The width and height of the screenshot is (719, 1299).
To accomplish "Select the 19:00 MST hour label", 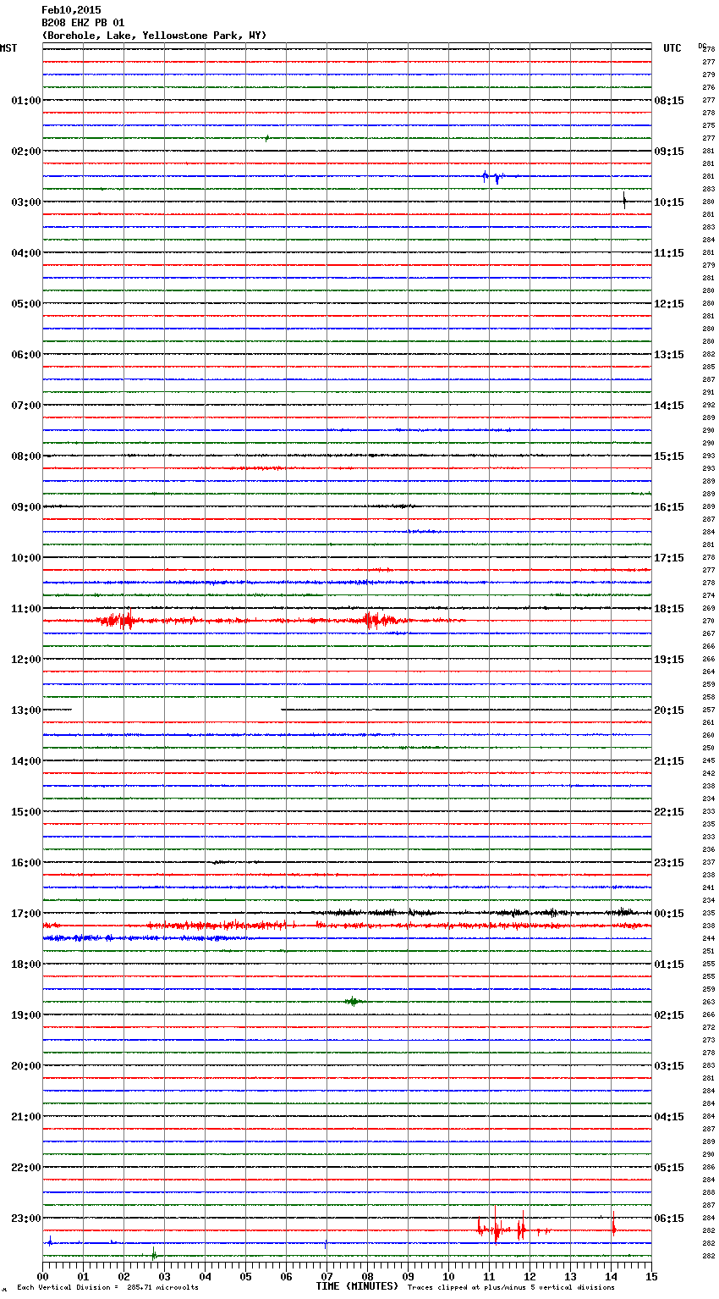I will 25,1014.
